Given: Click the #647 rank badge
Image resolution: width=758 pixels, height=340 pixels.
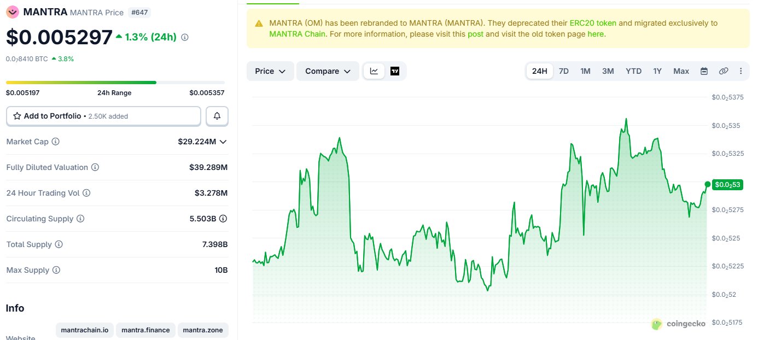Looking at the screenshot, I should [139, 12].
